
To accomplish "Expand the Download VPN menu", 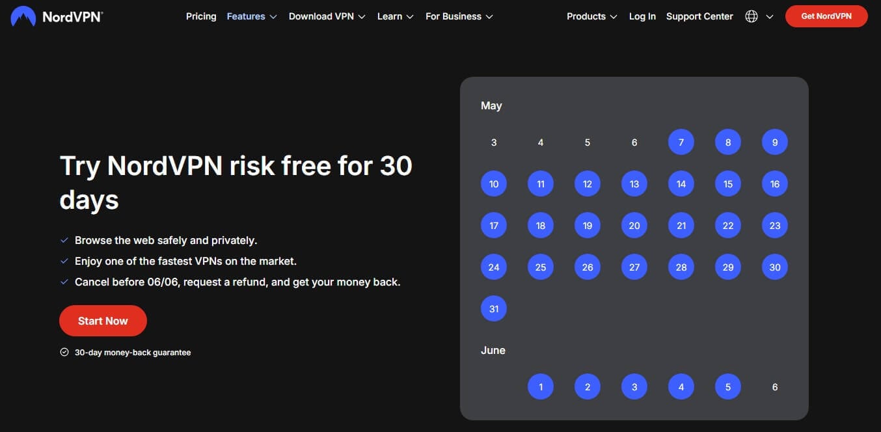I will [327, 16].
